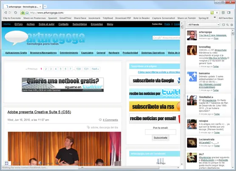Open Aplicaciones Gratis category
236x171 pixels.
pyautogui.click(x=16, y=53)
